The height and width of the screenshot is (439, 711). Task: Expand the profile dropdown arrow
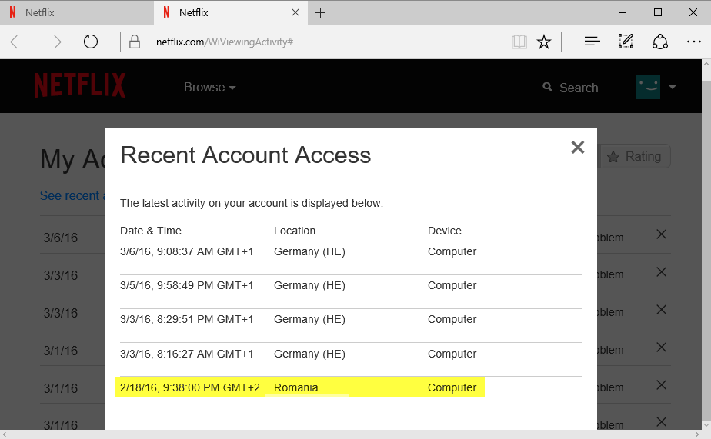(x=673, y=87)
